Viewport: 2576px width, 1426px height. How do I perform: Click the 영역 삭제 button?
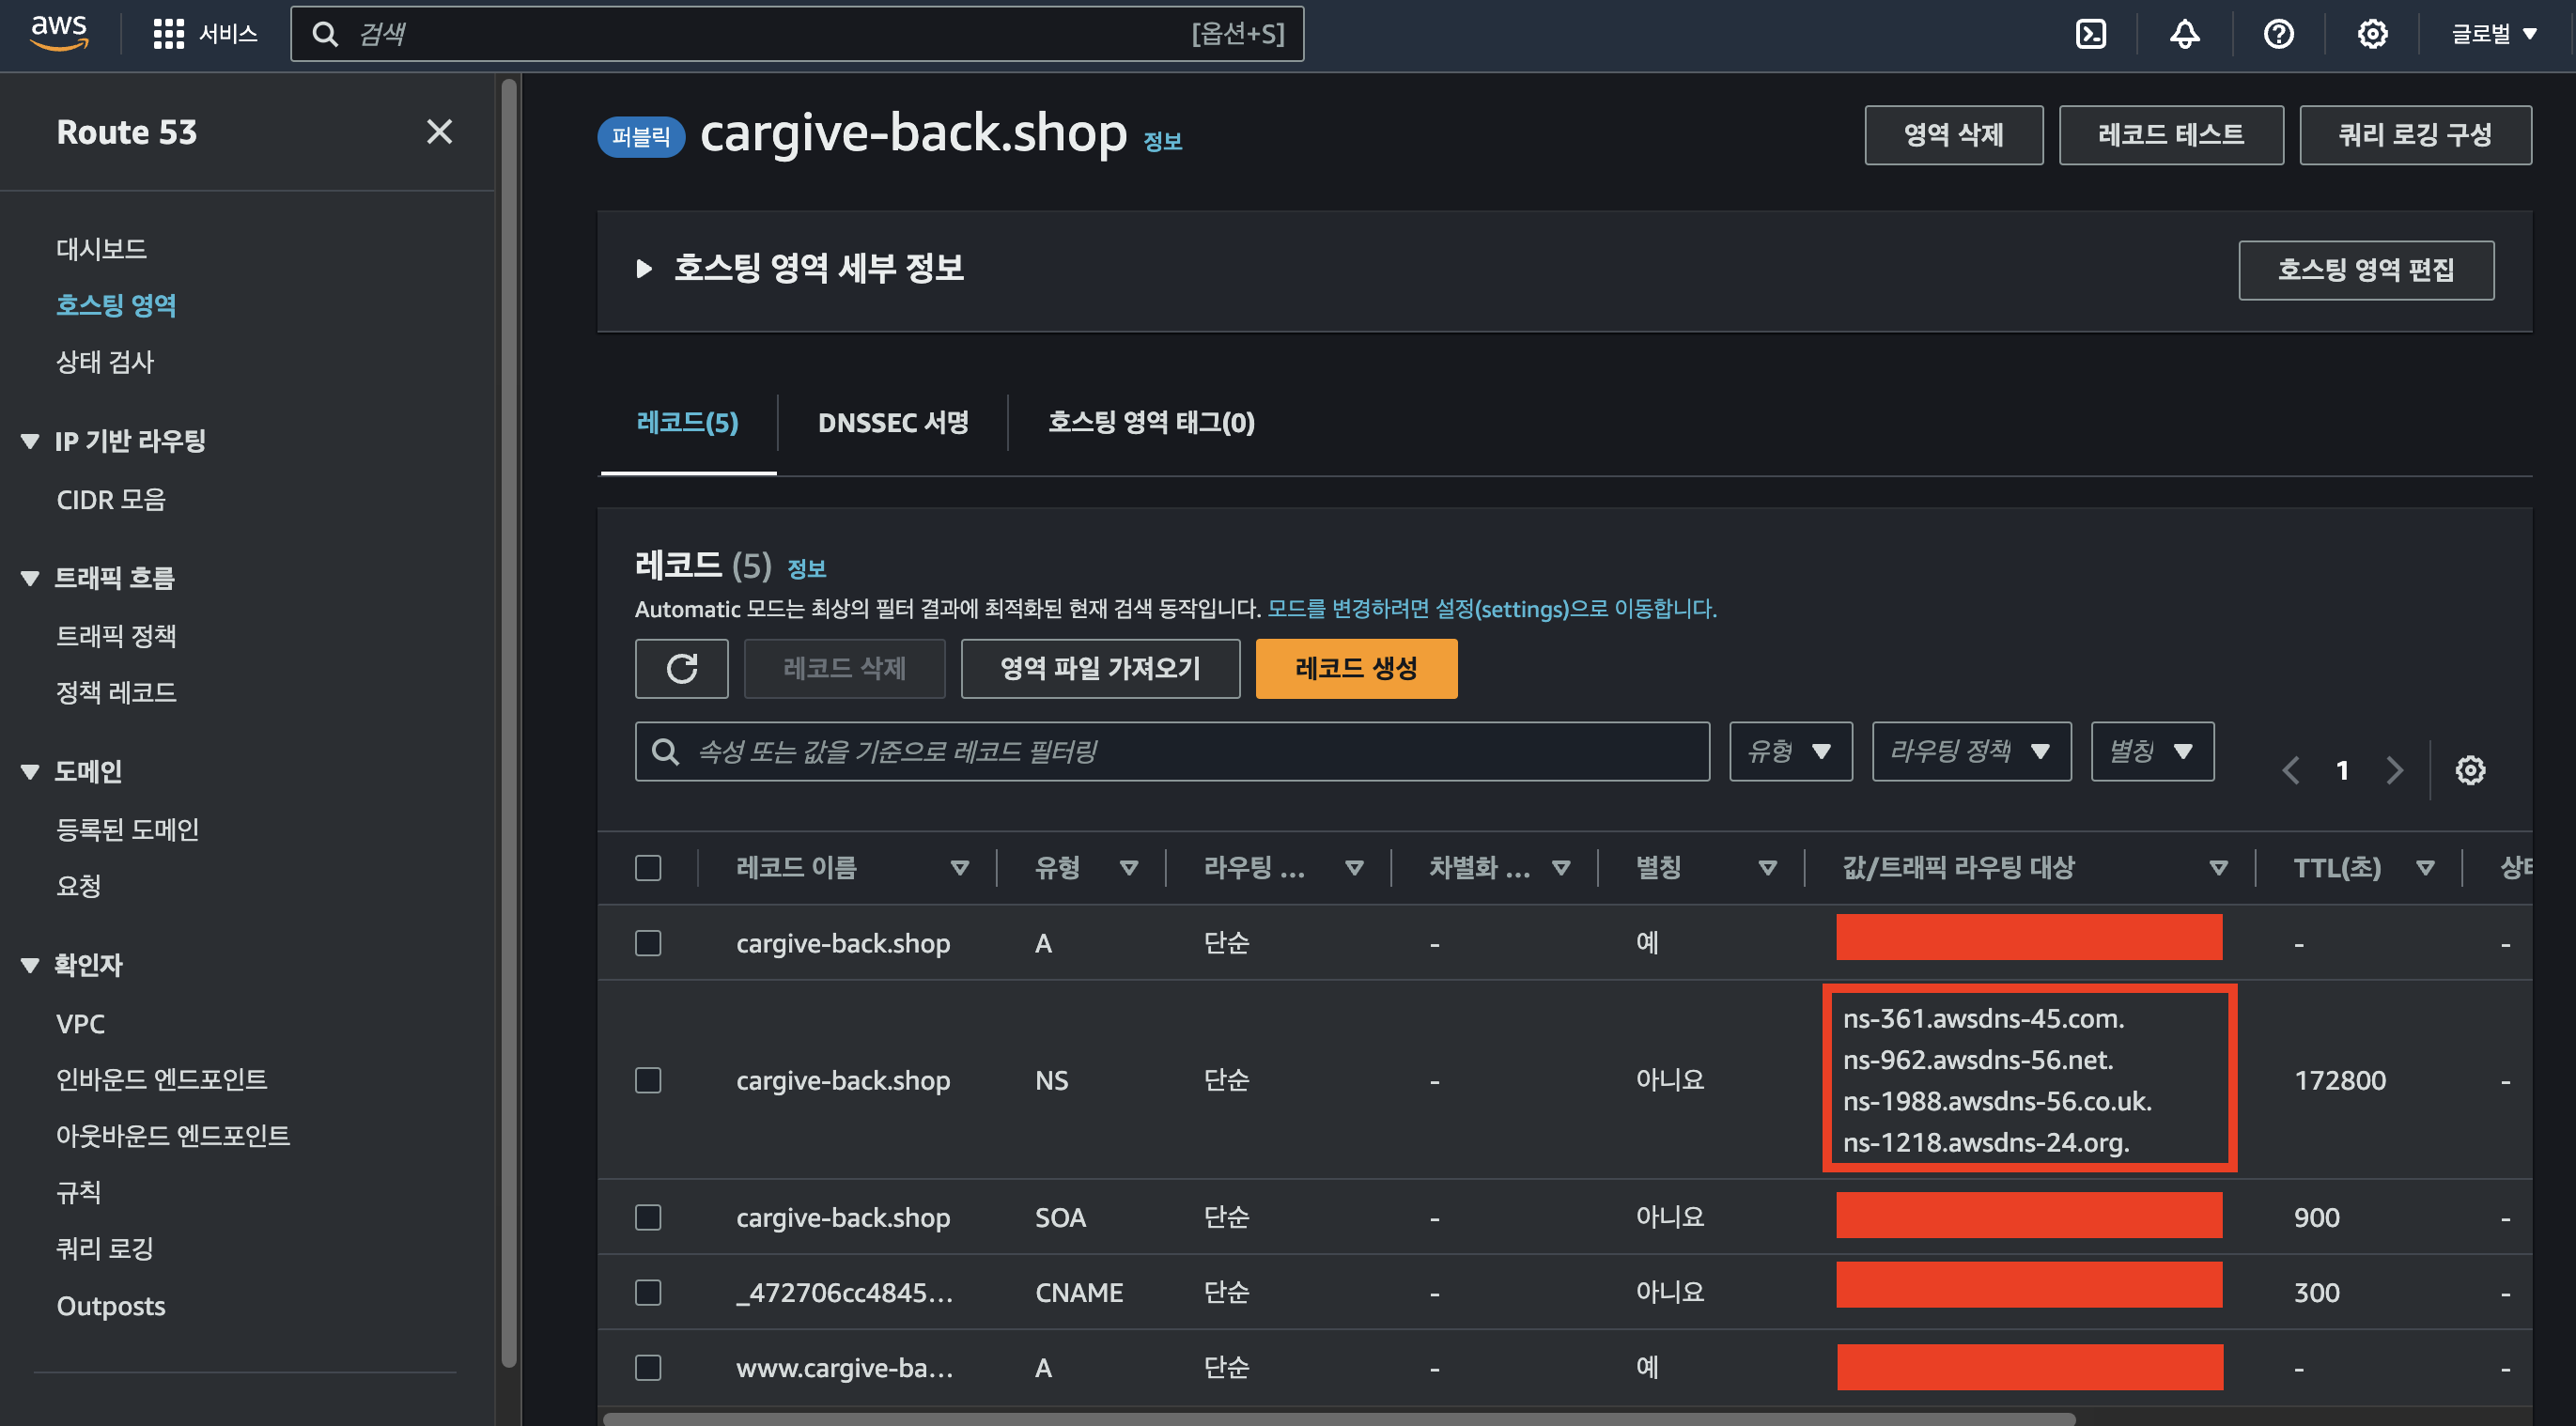point(1953,134)
